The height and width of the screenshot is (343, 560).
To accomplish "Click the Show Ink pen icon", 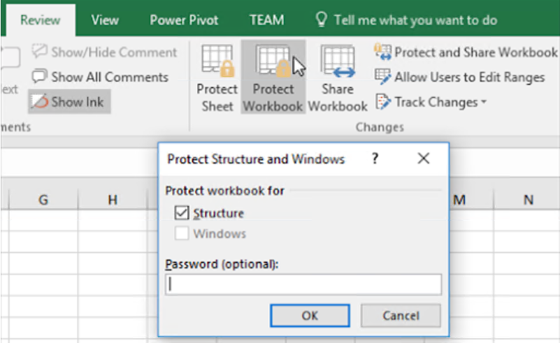I will 39,102.
